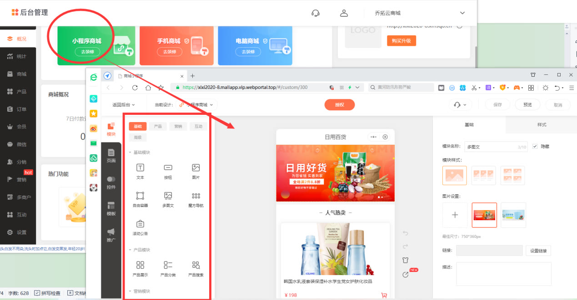This screenshot has height=300, width=577.
Task: Click the undo arrow beside the phone preview
Action: coord(405,233)
